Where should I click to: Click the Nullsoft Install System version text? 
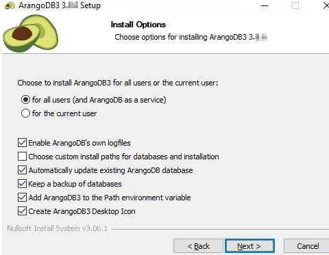57,228
